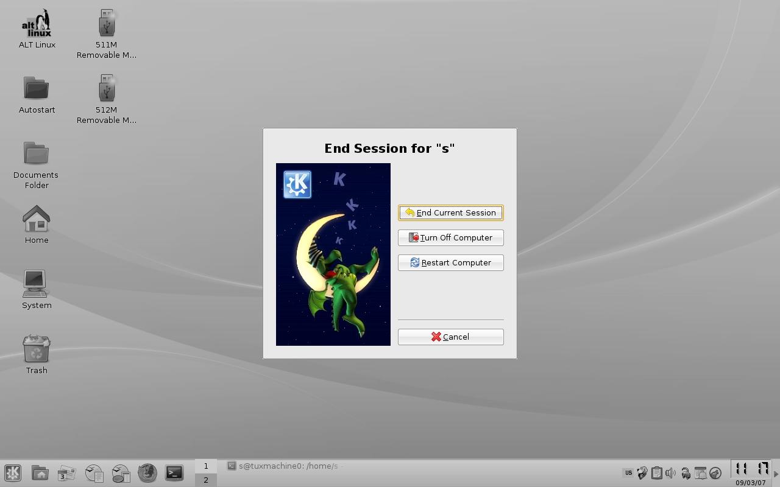Choose Turn Off Computer
780x487 pixels.
point(451,237)
